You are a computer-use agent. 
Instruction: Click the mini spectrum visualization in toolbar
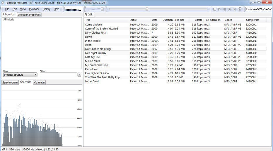pyautogui.click(x=72, y=9)
